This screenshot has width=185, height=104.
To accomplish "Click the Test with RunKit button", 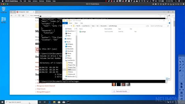I will coord(121,91).
